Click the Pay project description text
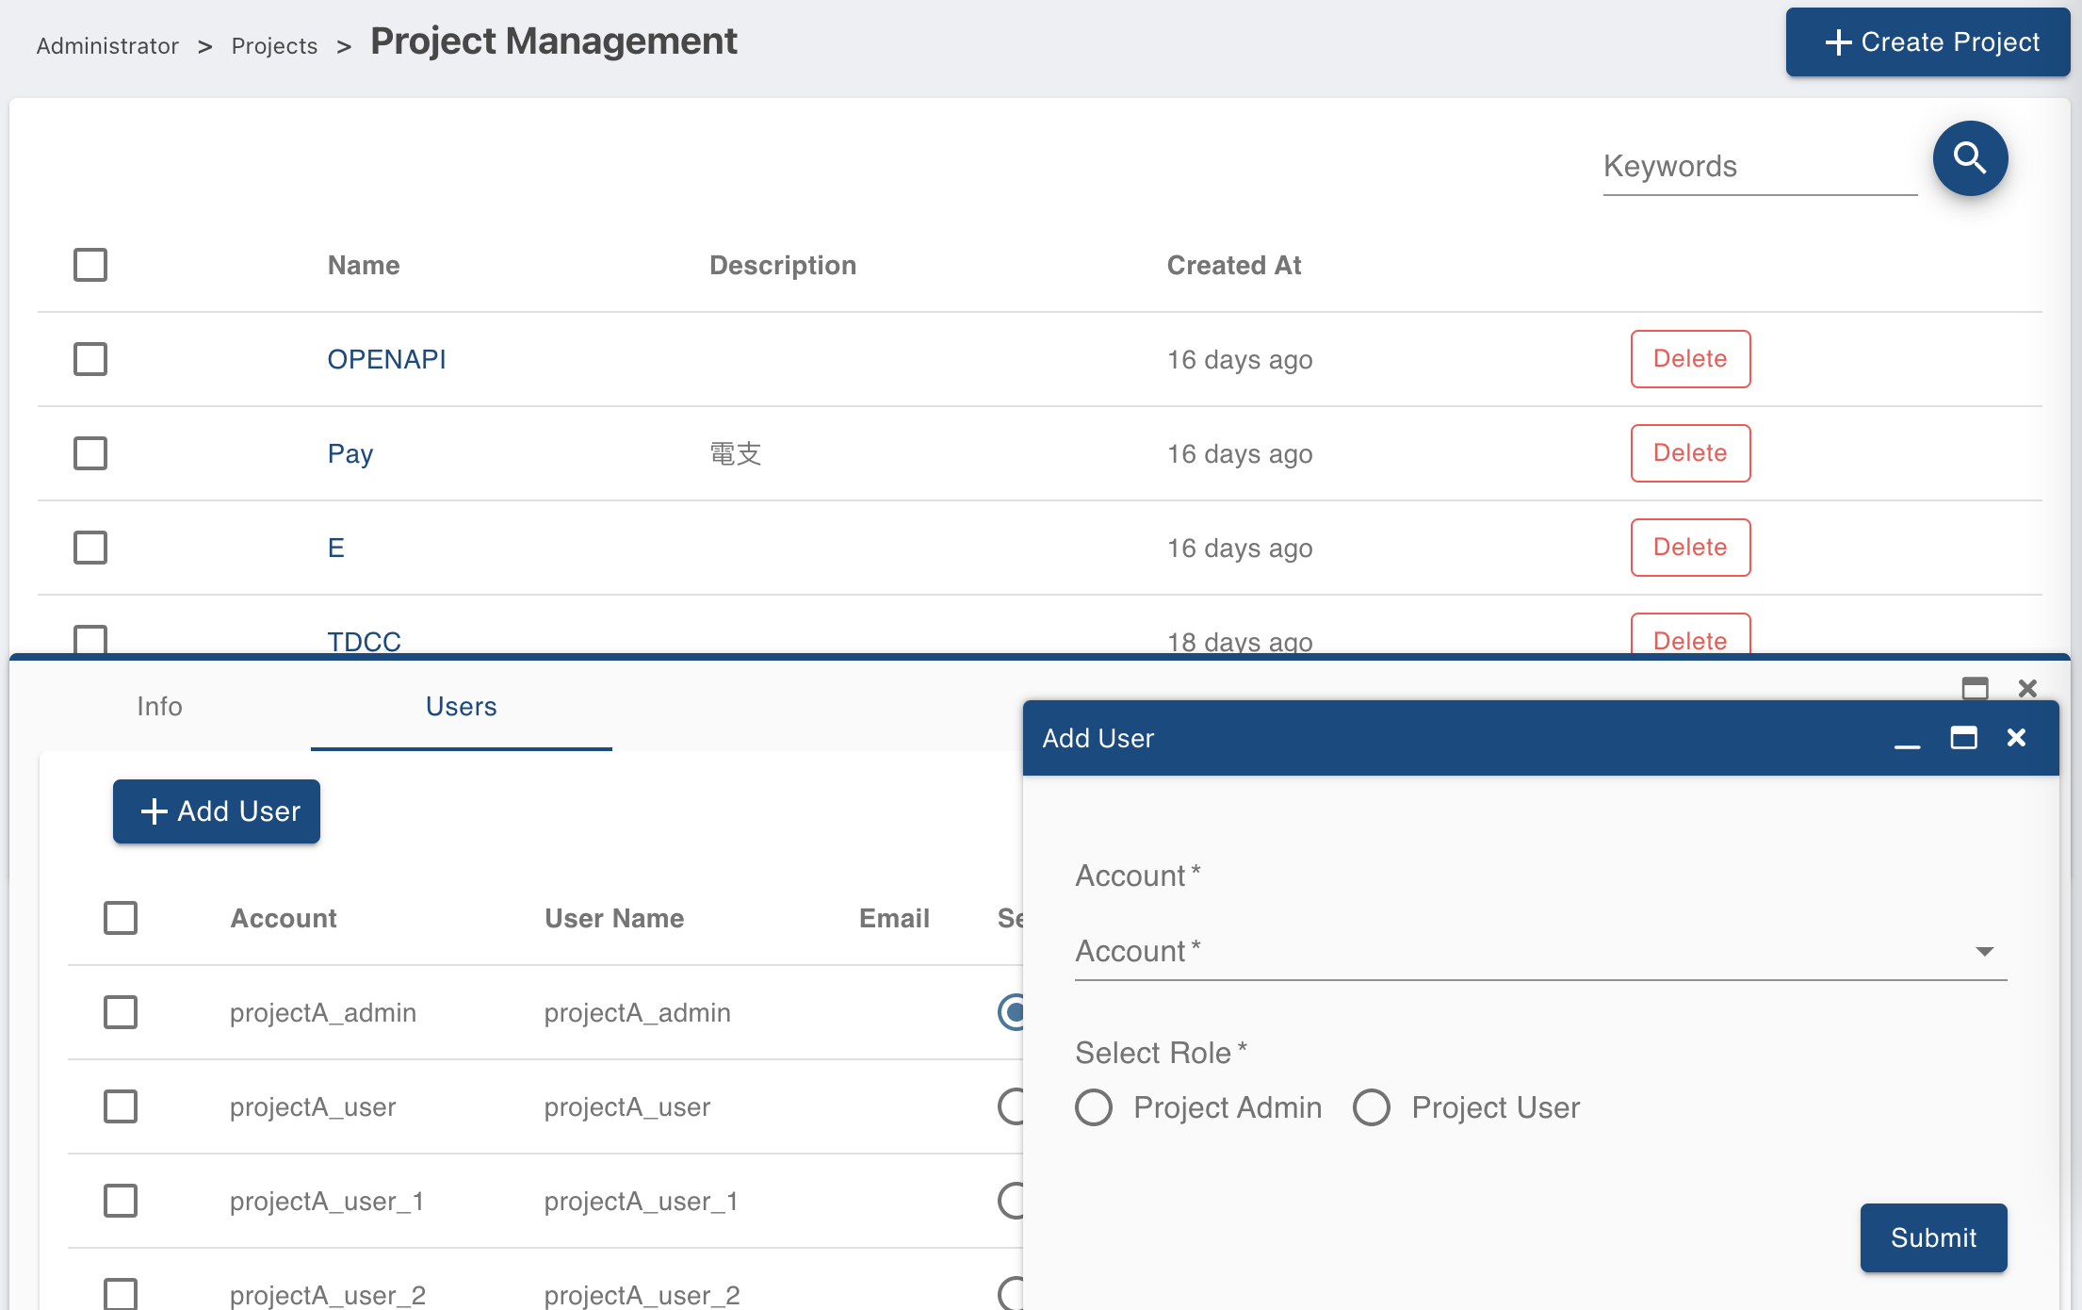The image size is (2082, 1310). pos(735,454)
